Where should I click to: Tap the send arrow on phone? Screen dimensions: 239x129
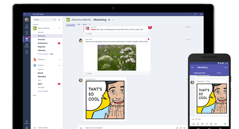(x=225, y=124)
